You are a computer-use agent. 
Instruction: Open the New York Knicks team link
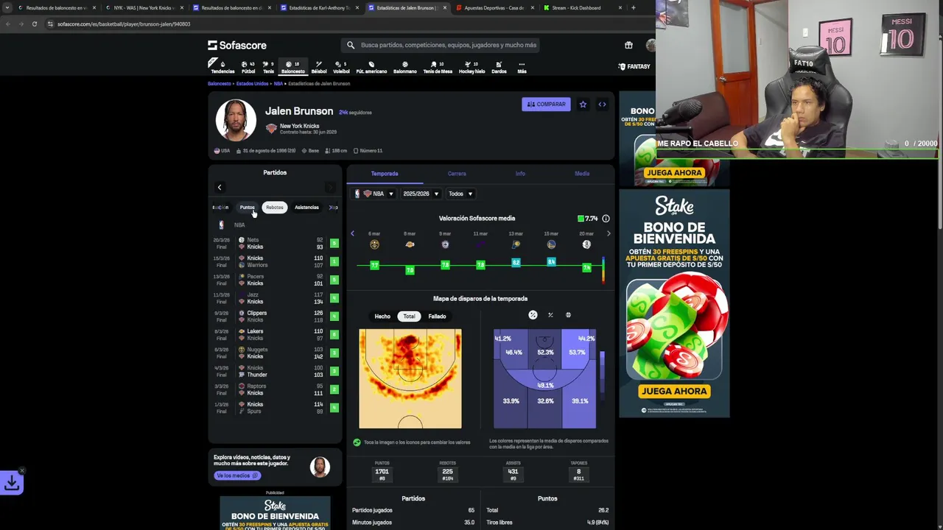pyautogui.click(x=299, y=126)
